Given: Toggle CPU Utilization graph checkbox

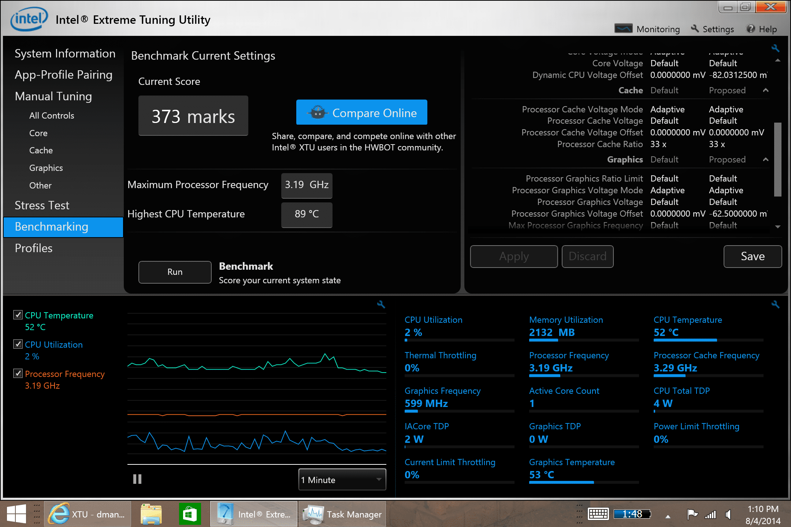Looking at the screenshot, I should coord(18,344).
